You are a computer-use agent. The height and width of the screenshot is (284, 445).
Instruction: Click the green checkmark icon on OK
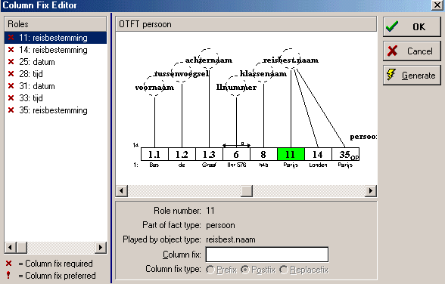click(x=392, y=26)
